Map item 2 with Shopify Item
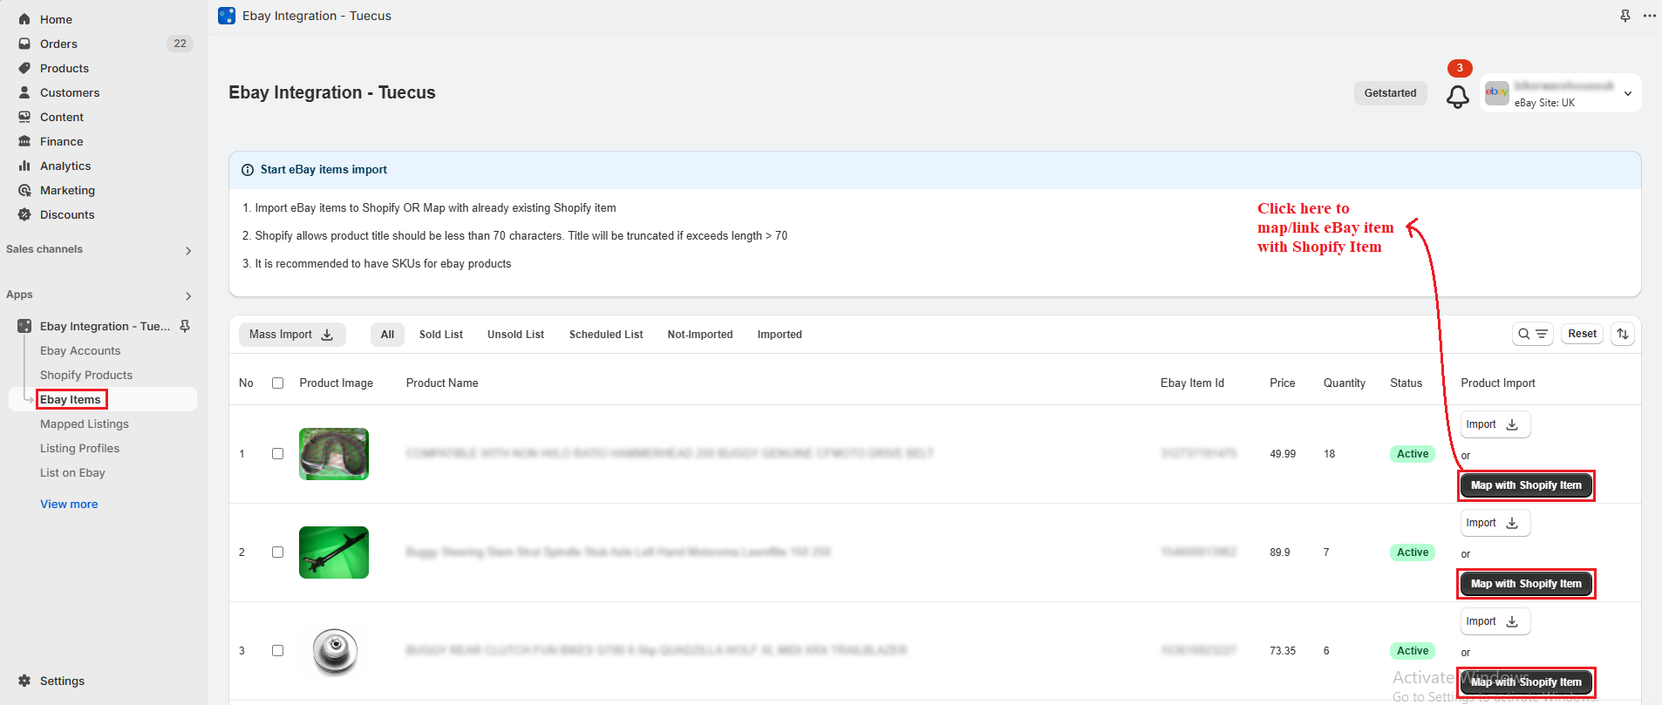 (1526, 584)
